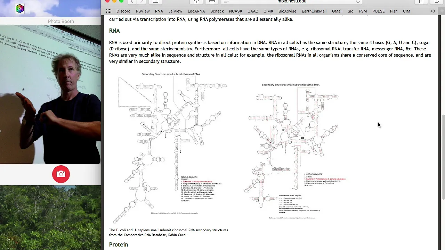This screenshot has height=250, width=445.
Task: Open the Bcheck bookmark
Action: point(217,11)
